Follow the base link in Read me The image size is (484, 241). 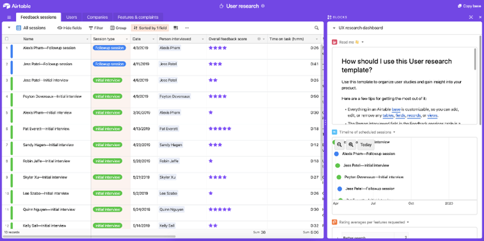point(396,109)
